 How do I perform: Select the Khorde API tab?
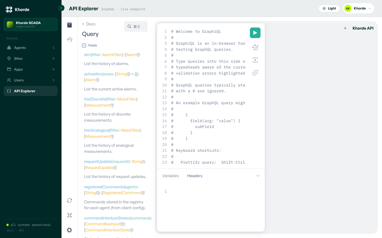pyautogui.click(x=363, y=28)
